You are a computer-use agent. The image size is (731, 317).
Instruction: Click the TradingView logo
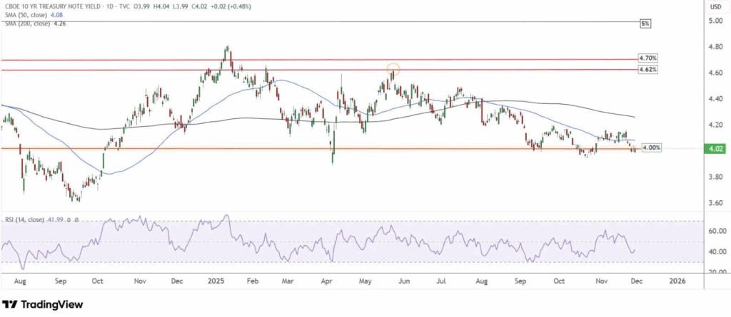(43, 305)
